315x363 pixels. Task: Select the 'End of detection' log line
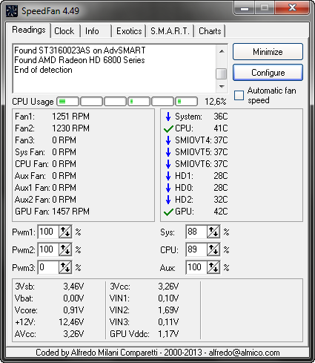pyautogui.click(x=43, y=70)
